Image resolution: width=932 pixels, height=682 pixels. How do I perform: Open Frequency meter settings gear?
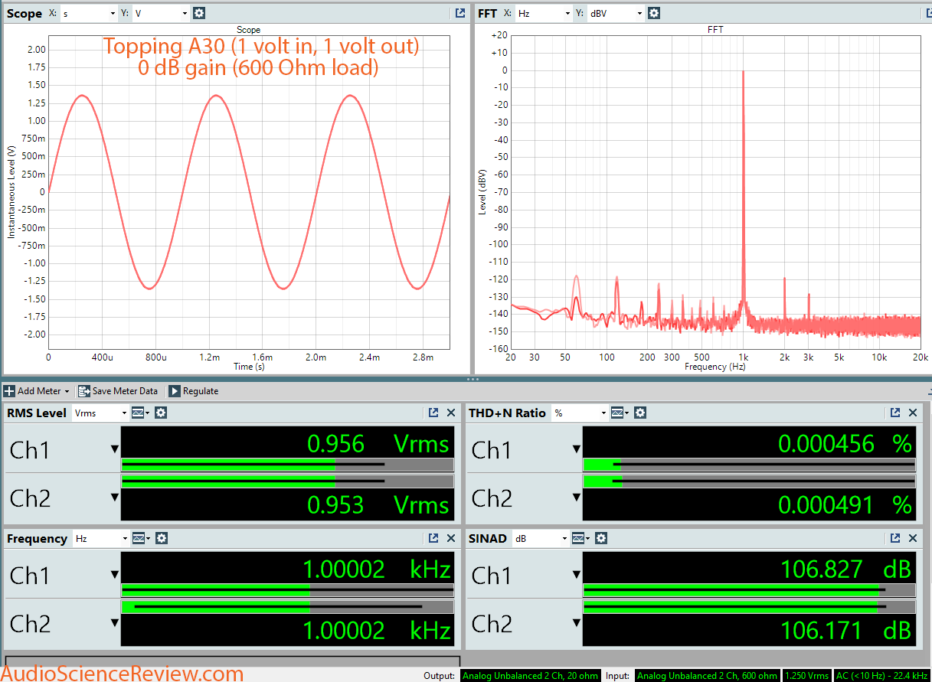(x=161, y=538)
